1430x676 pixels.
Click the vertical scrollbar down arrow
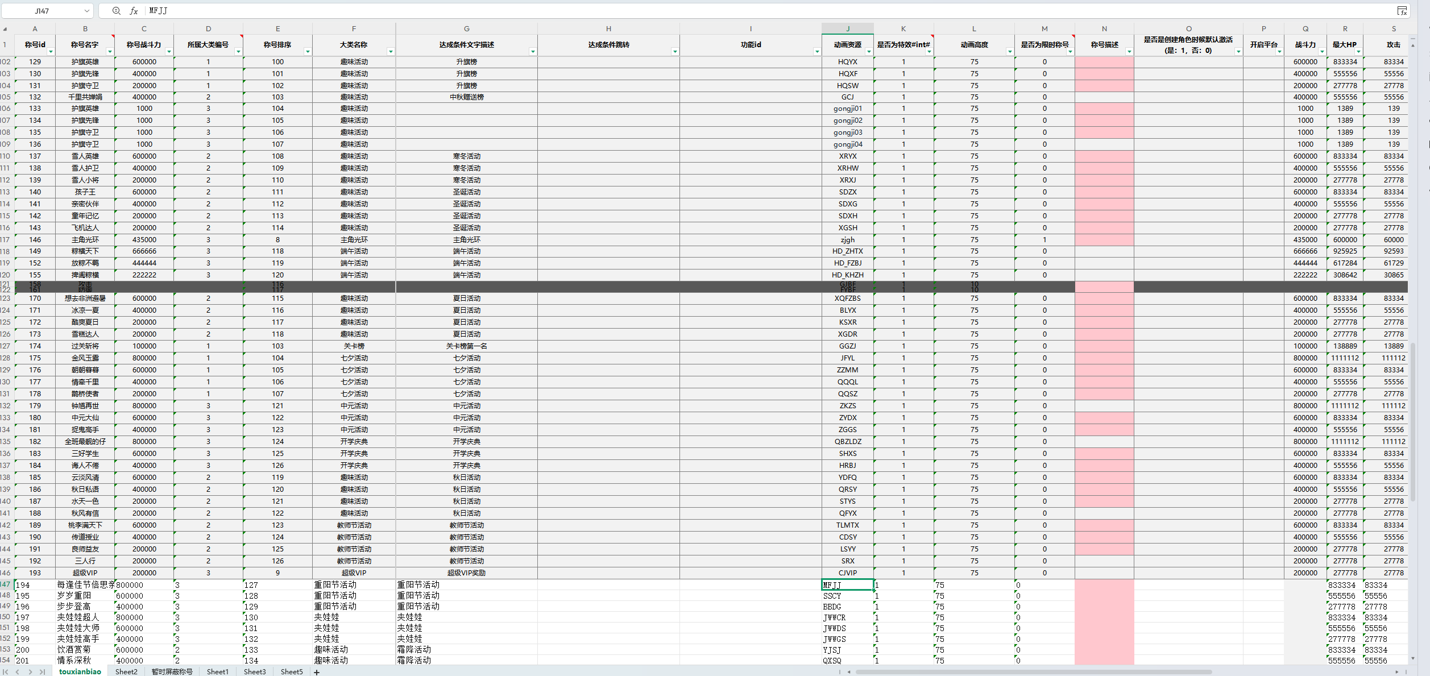(x=1413, y=658)
